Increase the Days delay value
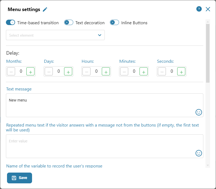This screenshot has width=216, height=189. pyautogui.click(x=68, y=71)
